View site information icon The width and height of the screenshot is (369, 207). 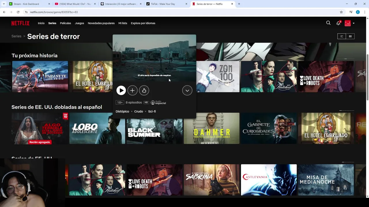click(x=26, y=12)
